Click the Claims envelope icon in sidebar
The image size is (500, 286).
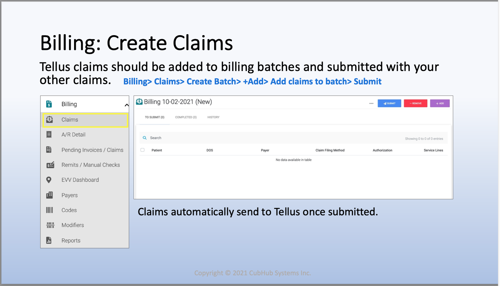click(x=49, y=120)
